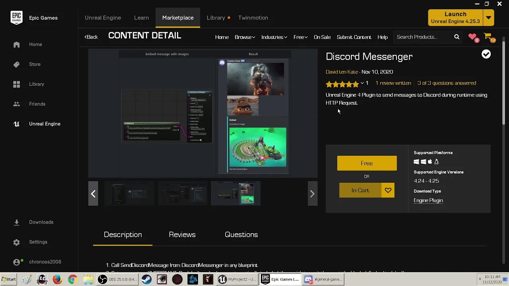The height and width of the screenshot is (286, 509).
Task: Expand the Launch version dropdown arrow
Action: [x=489, y=17]
